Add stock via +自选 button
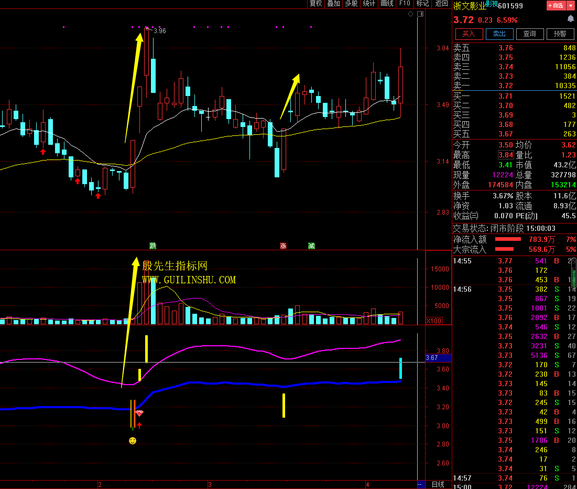This screenshot has height=489, width=577. [x=556, y=6]
